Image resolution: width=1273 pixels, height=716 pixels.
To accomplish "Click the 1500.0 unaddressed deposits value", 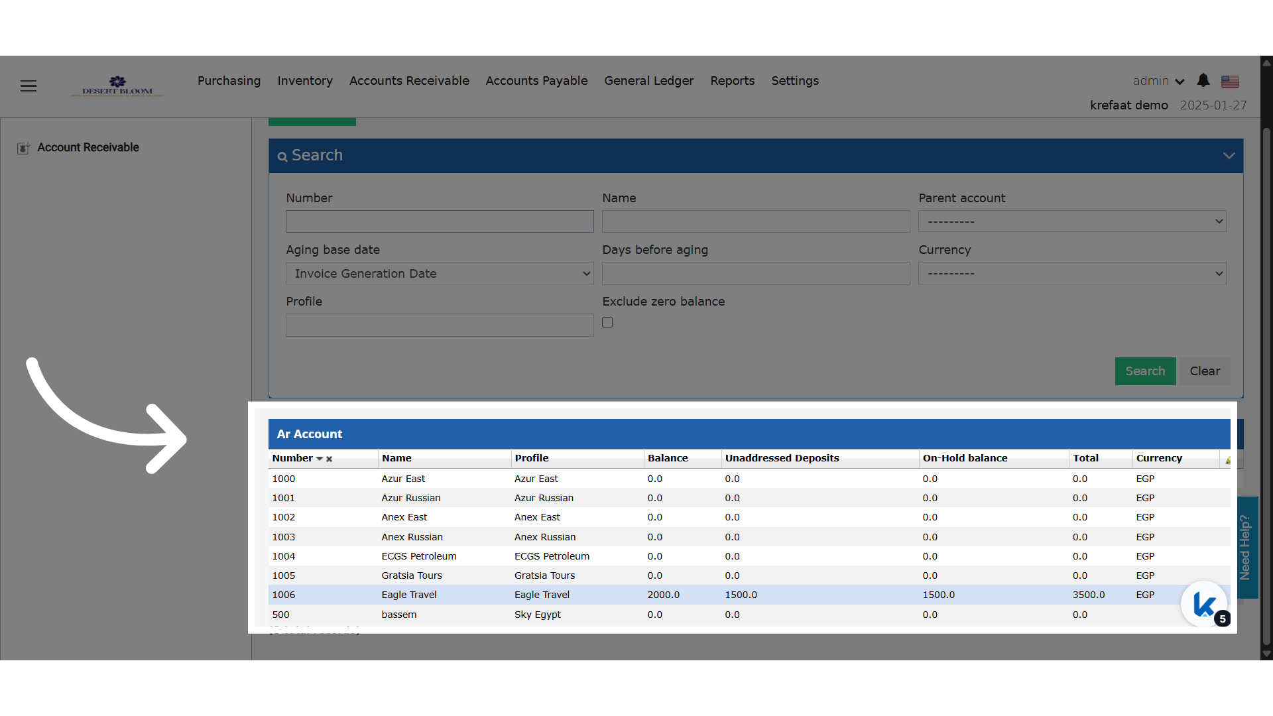I will point(741,595).
